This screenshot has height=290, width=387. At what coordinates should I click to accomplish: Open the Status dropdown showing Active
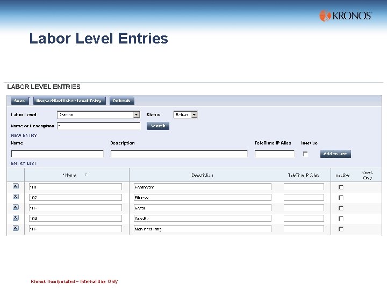click(x=185, y=115)
